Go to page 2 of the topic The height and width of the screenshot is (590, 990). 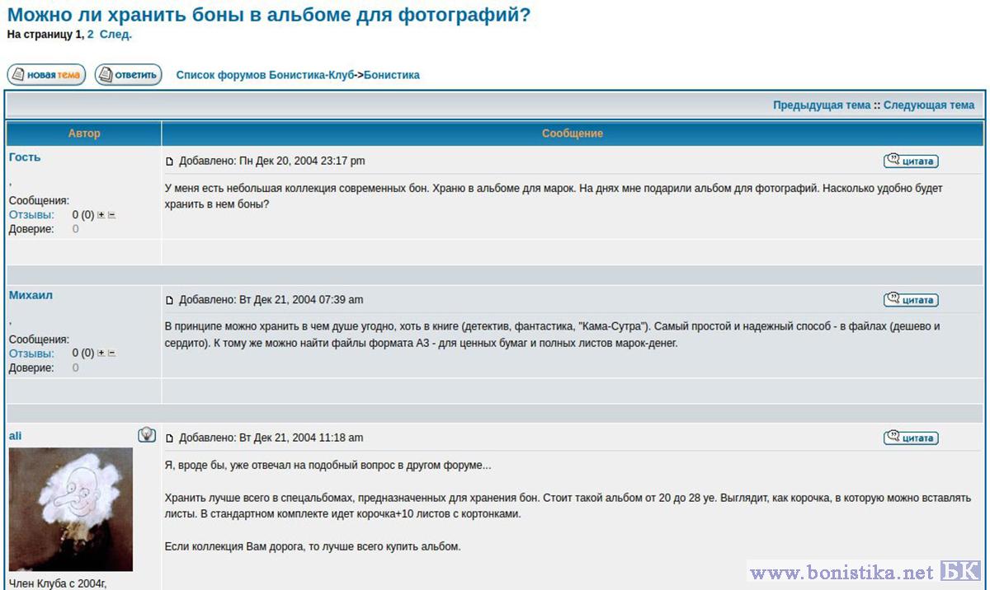(91, 35)
